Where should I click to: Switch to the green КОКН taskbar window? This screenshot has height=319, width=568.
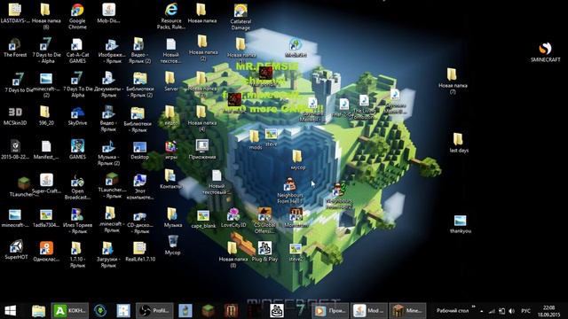[x=70, y=311]
